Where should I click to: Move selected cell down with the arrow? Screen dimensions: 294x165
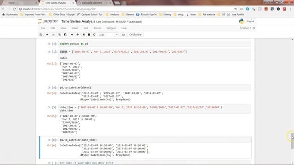coord(78,35)
